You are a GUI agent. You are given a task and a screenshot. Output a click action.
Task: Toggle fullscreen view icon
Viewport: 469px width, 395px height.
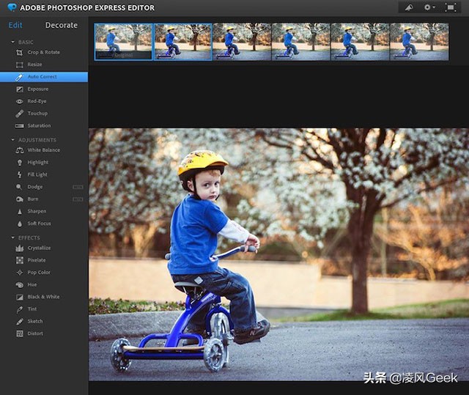(451, 7)
